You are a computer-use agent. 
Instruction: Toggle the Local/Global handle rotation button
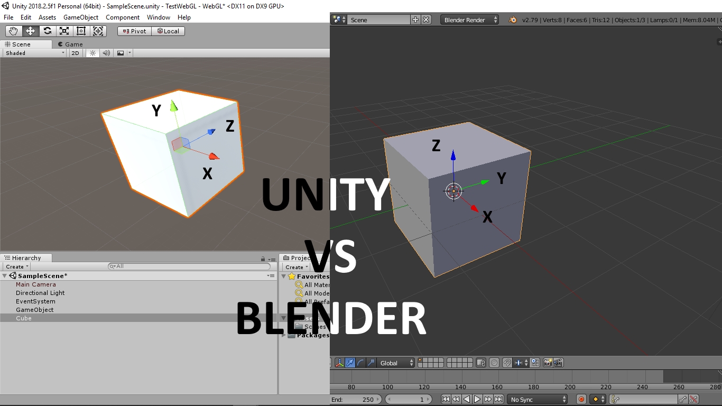168,31
